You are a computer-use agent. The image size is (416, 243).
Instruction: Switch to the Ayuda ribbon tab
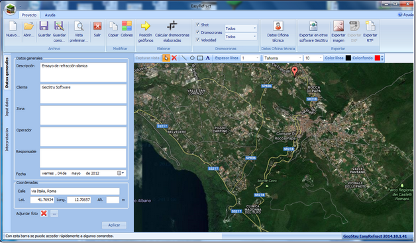click(x=50, y=15)
